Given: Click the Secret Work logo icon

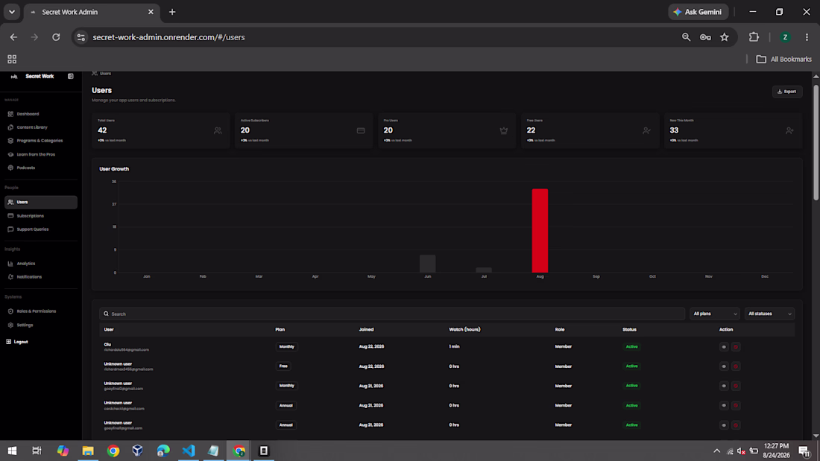Looking at the screenshot, I should point(14,76).
